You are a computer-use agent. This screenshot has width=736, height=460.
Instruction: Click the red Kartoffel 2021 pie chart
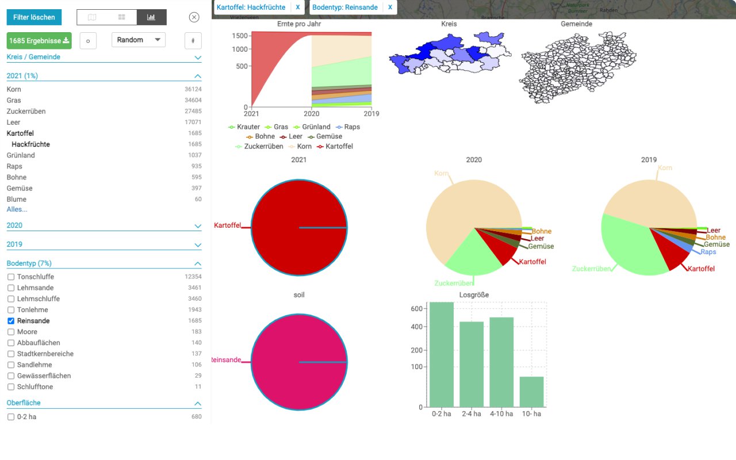[x=299, y=228]
